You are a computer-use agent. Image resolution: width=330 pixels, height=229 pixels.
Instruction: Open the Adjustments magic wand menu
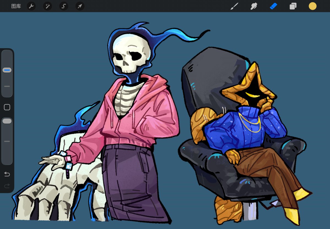click(48, 6)
